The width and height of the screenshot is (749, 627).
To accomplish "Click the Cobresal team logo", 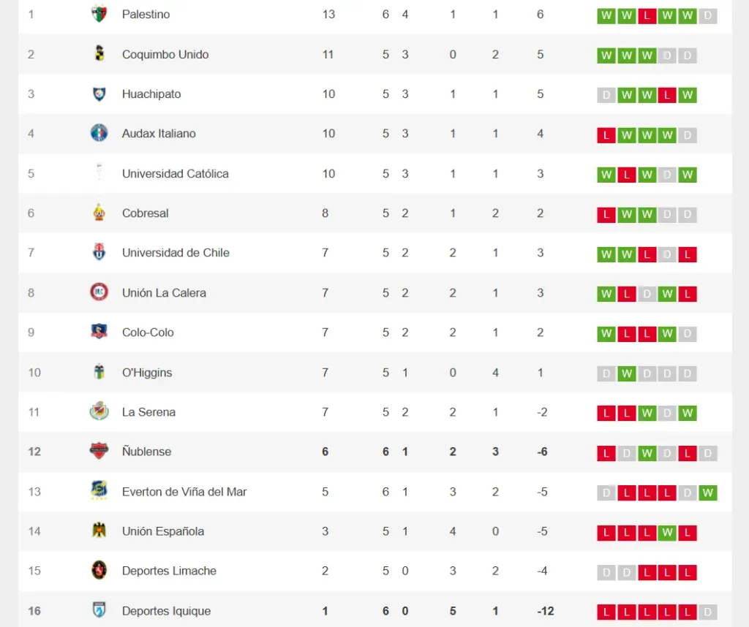I will 99,213.
